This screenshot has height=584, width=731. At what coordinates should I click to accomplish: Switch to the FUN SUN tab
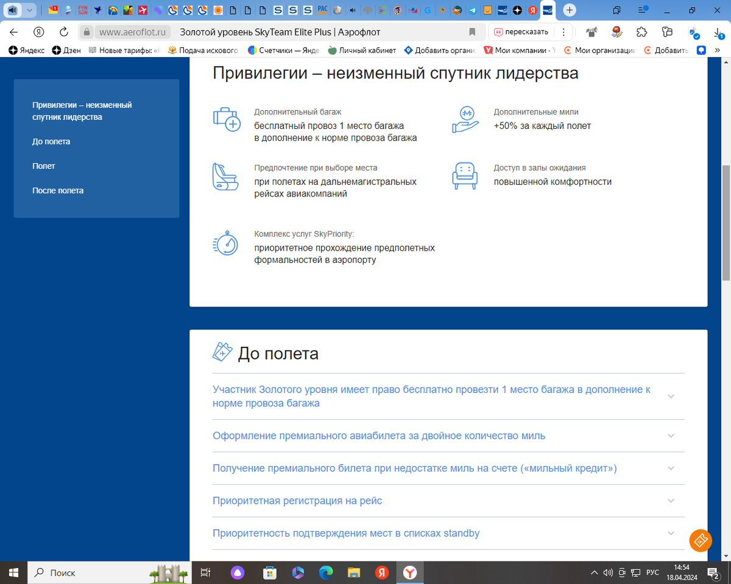(83, 10)
